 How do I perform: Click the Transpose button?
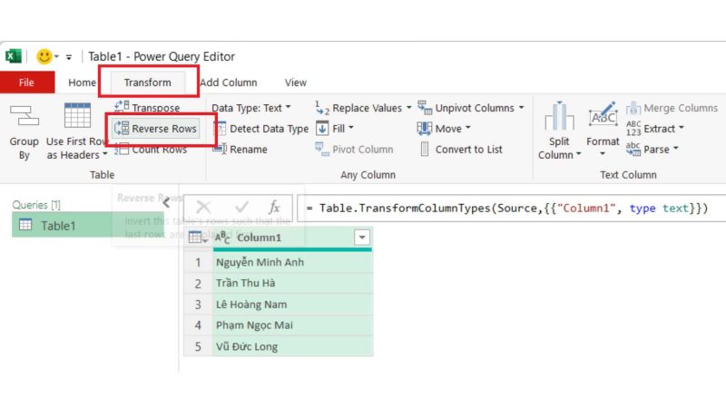pyautogui.click(x=147, y=107)
